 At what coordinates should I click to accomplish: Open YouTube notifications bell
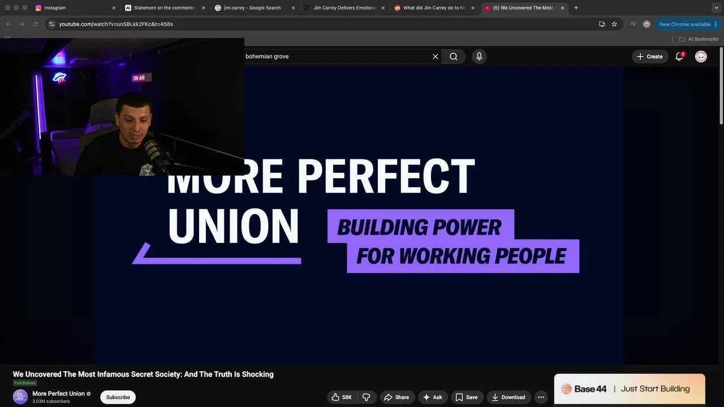679,57
